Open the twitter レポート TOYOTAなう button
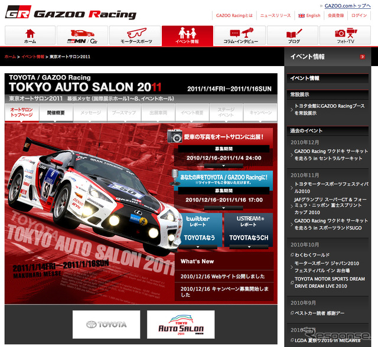Image resolution: width=378 pixels, height=347 pixels. 200,229
